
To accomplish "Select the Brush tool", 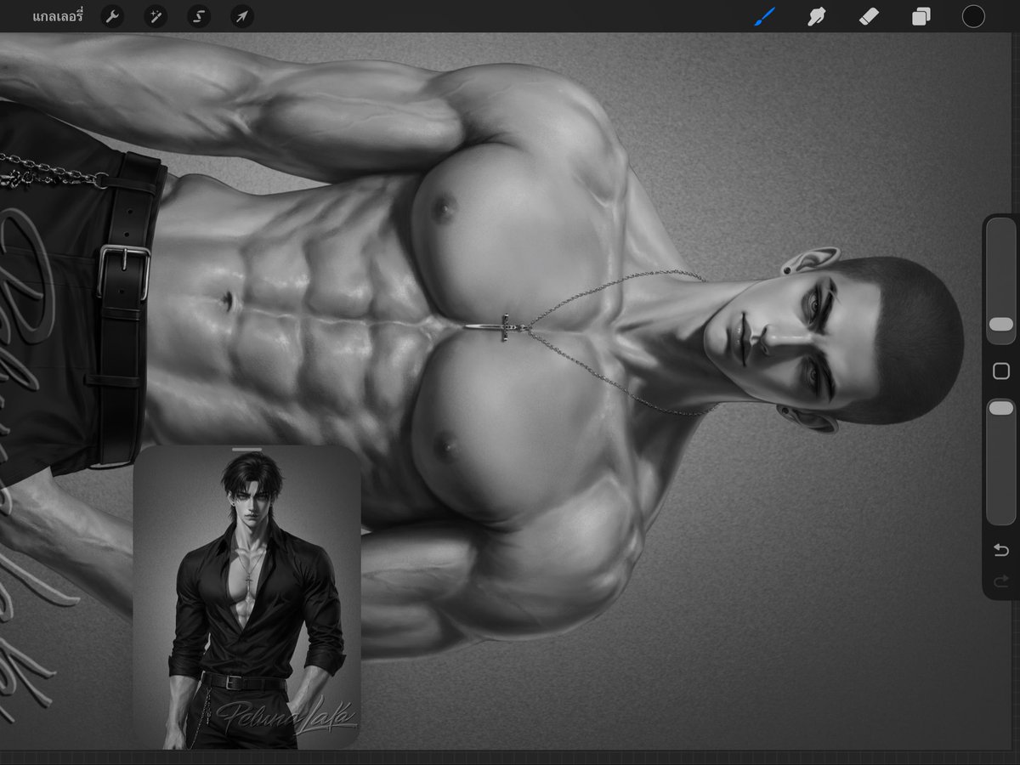I will 764,16.
